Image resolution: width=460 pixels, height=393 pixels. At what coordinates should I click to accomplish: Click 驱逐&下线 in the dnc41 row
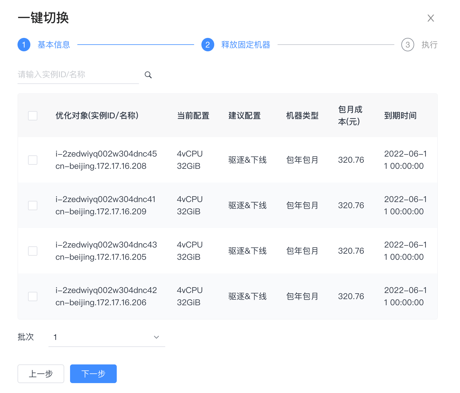point(248,206)
